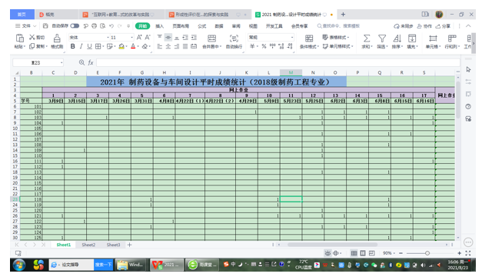Apply Italic formatting with the I icon
This screenshot has width=492, height=277.
pyautogui.click(x=81, y=46)
